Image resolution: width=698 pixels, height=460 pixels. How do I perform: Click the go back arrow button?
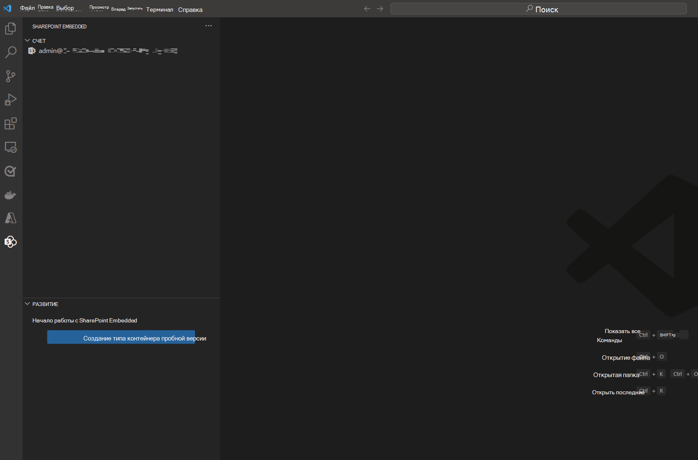click(367, 9)
